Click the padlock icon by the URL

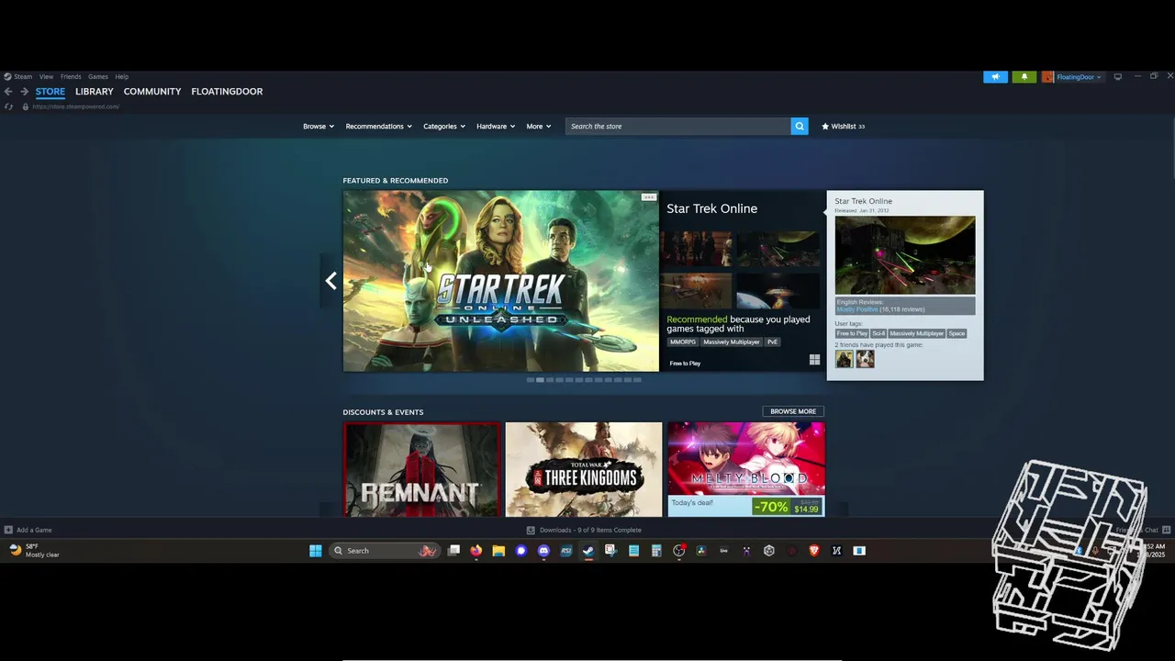(x=26, y=106)
